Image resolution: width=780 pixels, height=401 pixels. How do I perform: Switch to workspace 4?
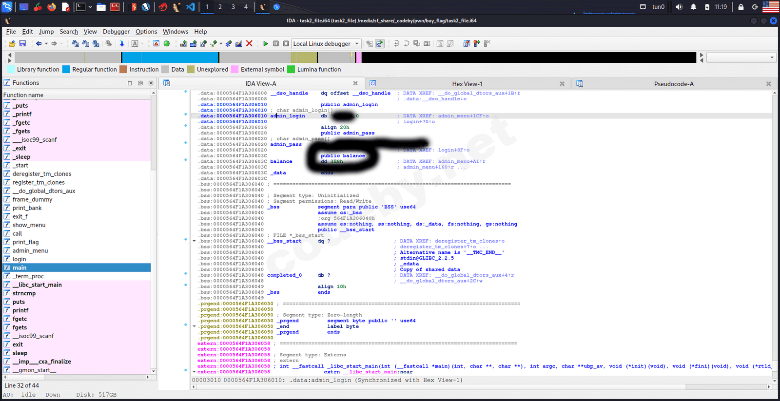(x=246, y=7)
